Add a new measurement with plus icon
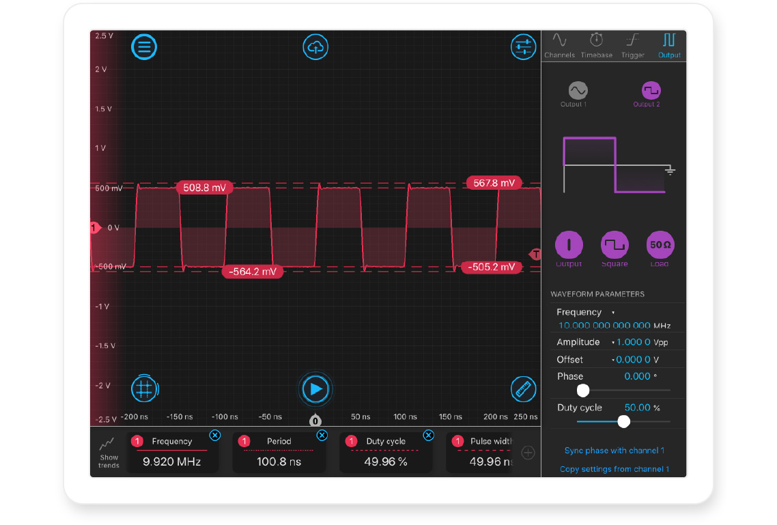Viewport: 777px width, 525px height. tap(528, 453)
